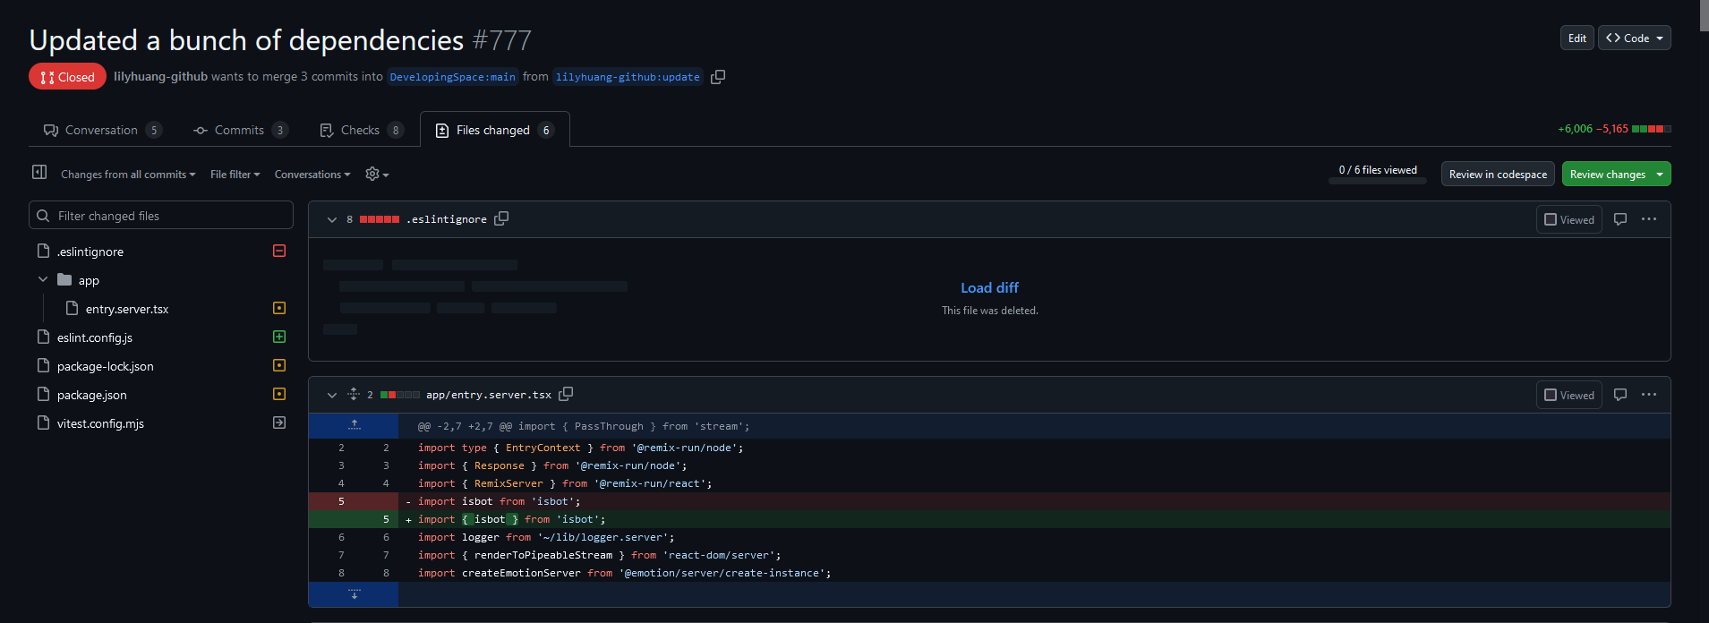Expand diff downward below line 8
The height and width of the screenshot is (623, 1709).
pyautogui.click(x=355, y=594)
